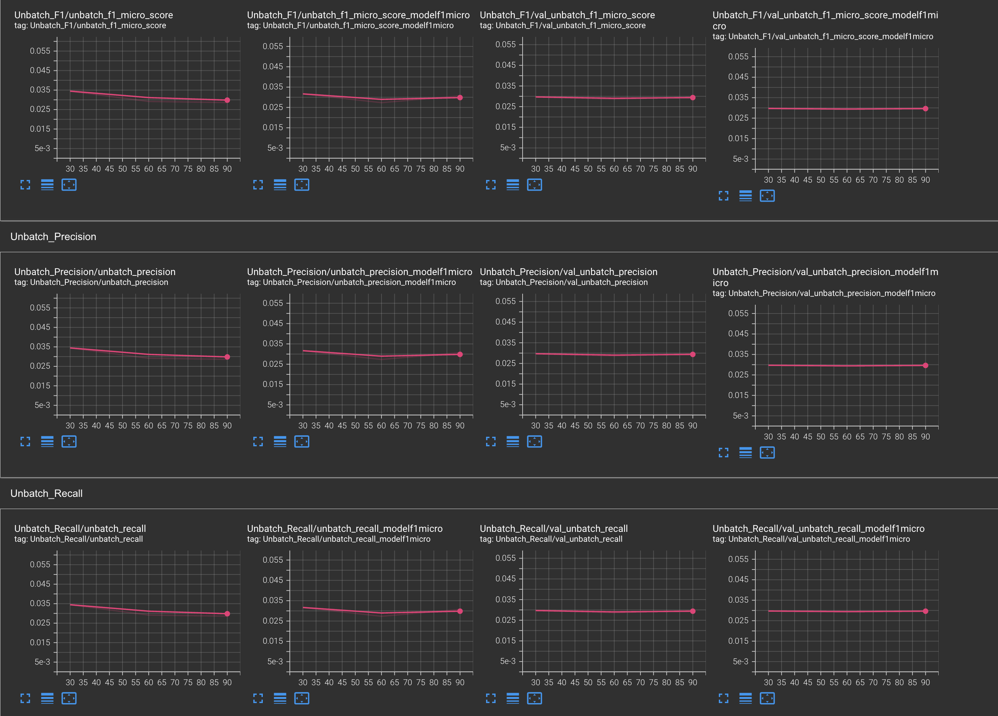Fit domain to data on unbatch_f1_micro_score_modelf1micro chart
The height and width of the screenshot is (716, 998).
tap(302, 185)
